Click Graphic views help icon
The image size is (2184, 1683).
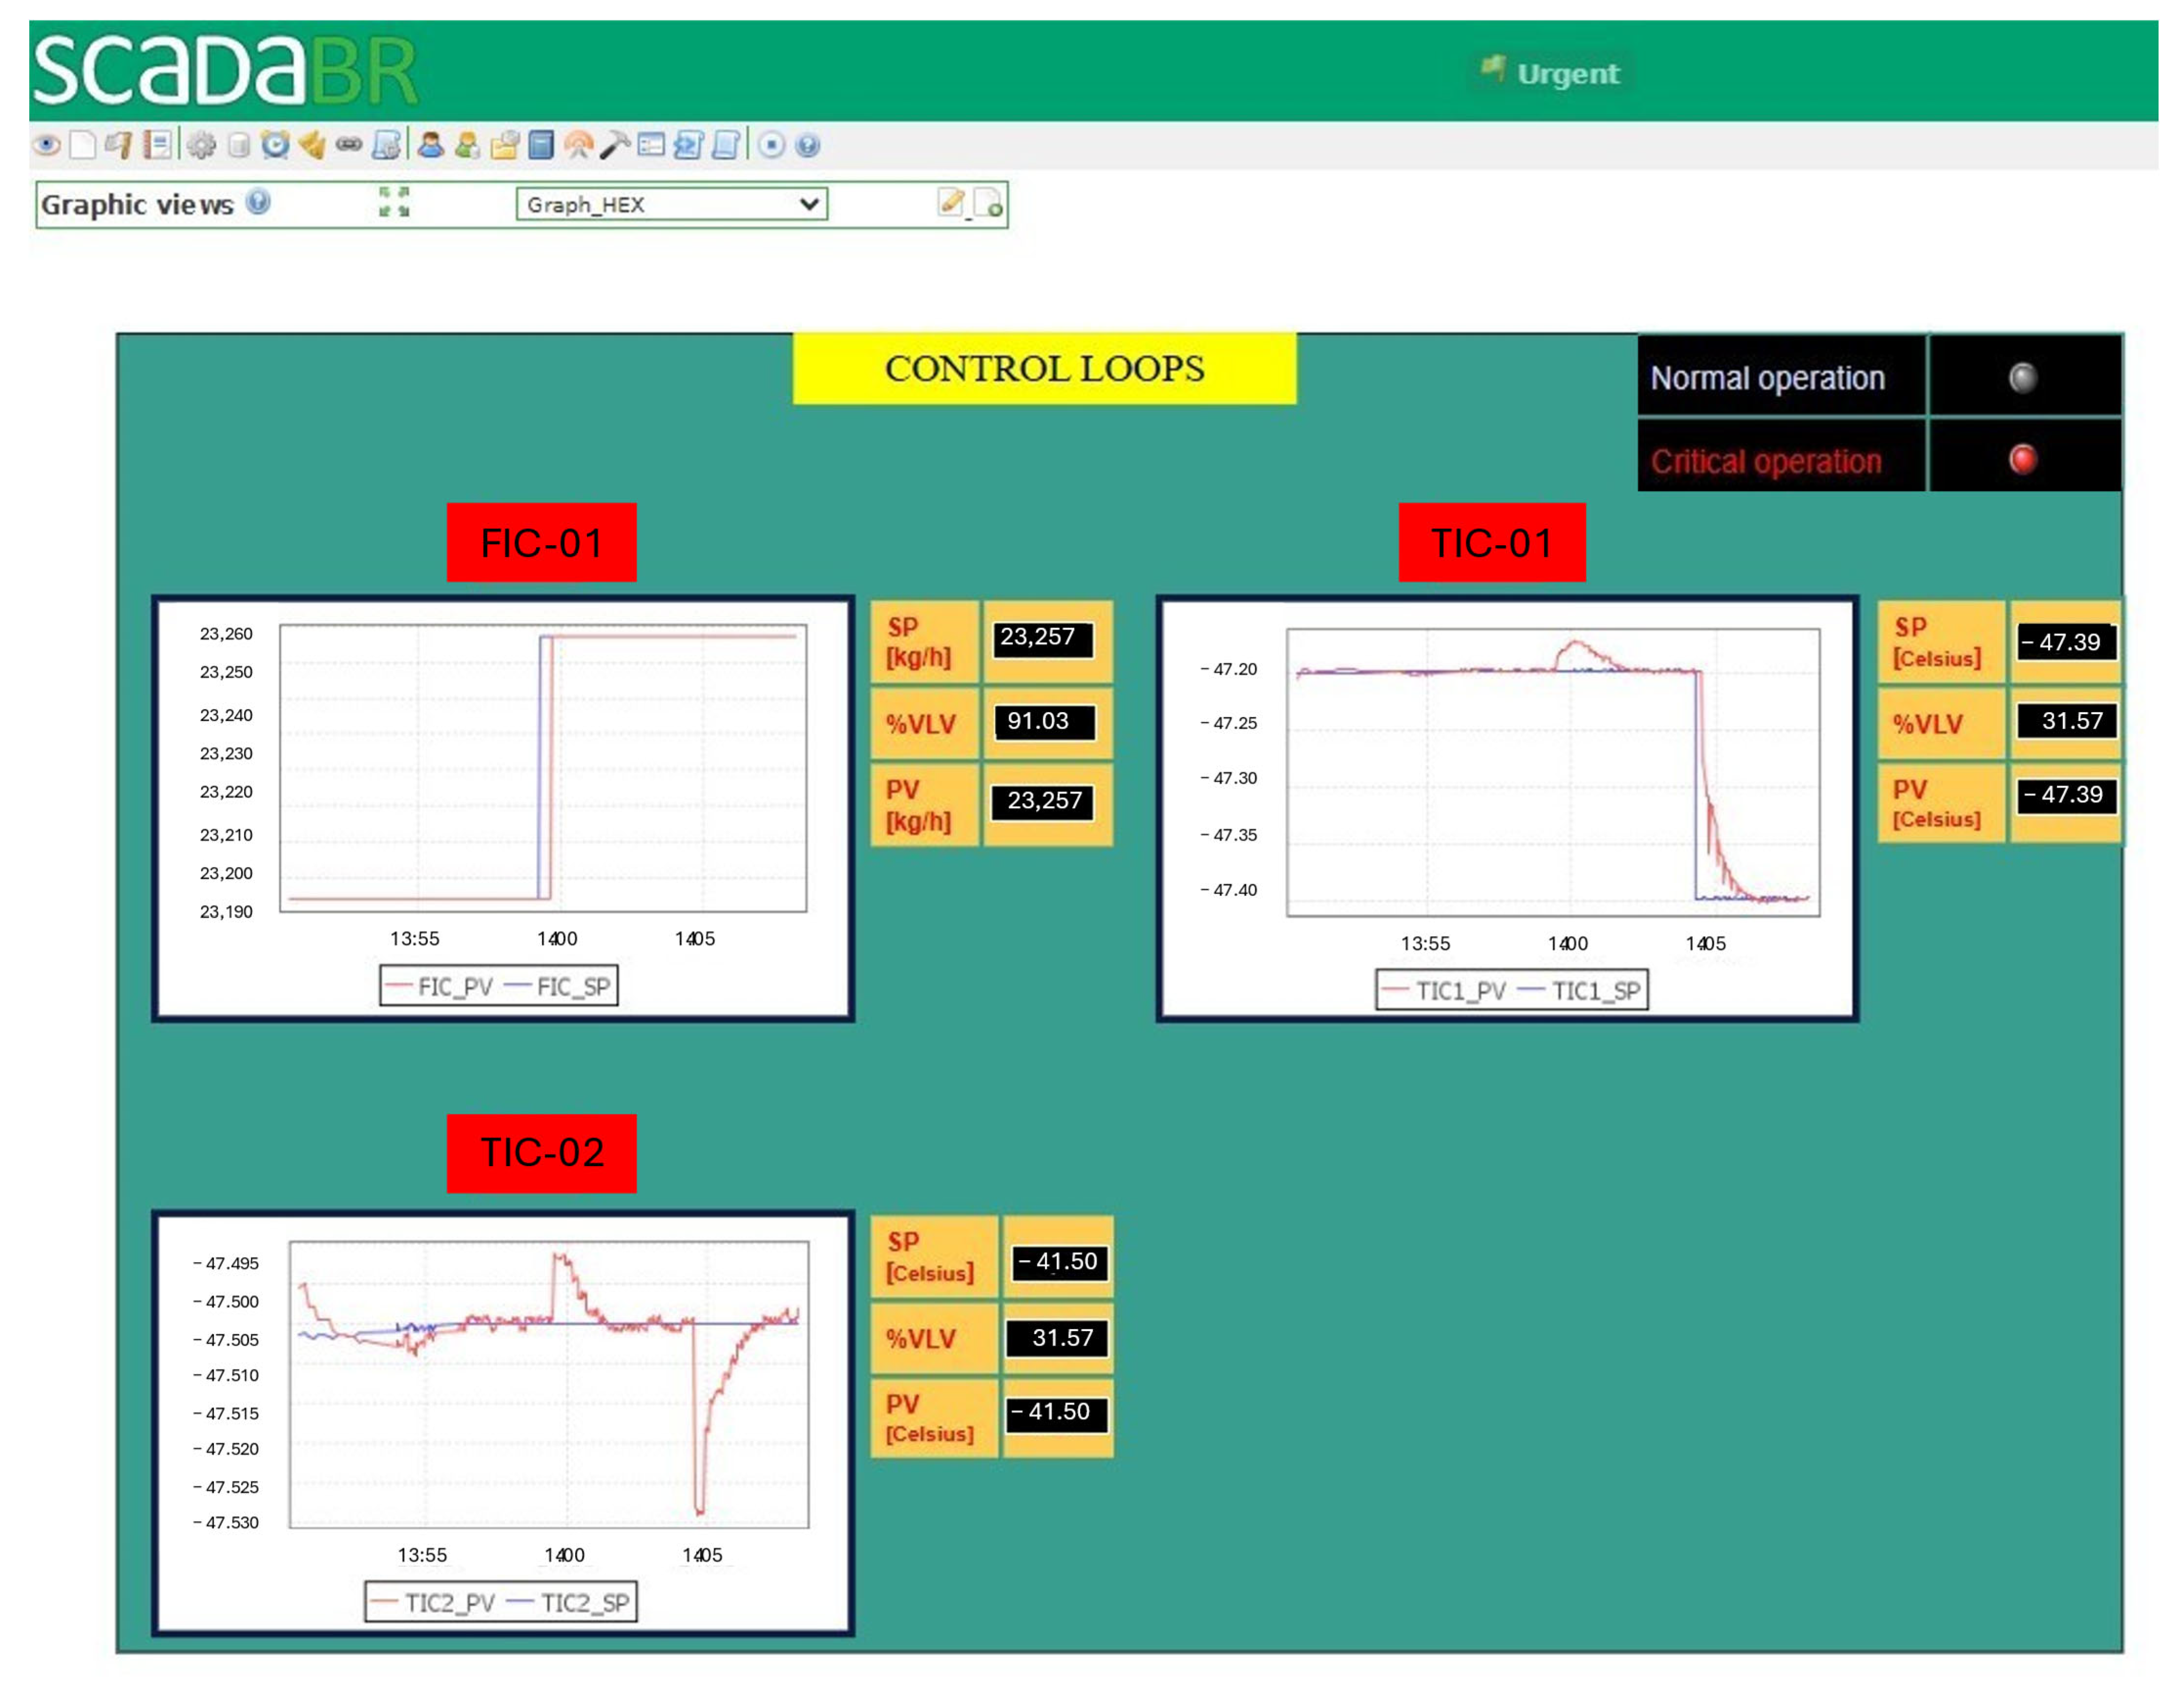coord(258,203)
